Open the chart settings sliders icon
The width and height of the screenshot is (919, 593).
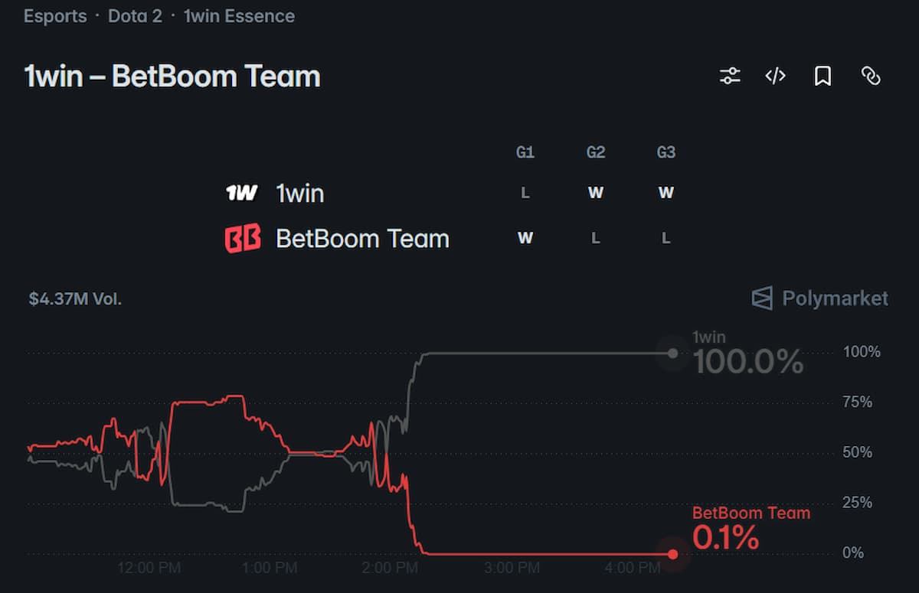730,76
